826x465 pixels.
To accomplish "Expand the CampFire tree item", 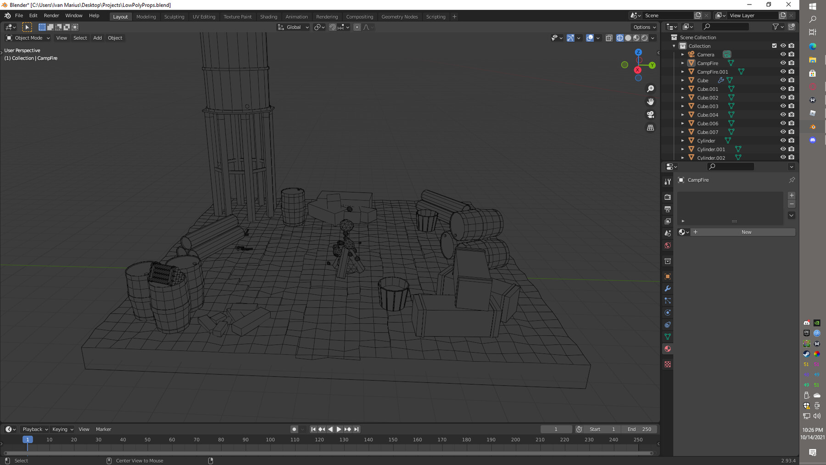I will click(682, 63).
